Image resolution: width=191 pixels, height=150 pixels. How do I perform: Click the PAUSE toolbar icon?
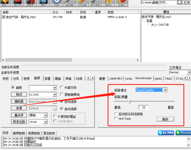tap(108, 3)
